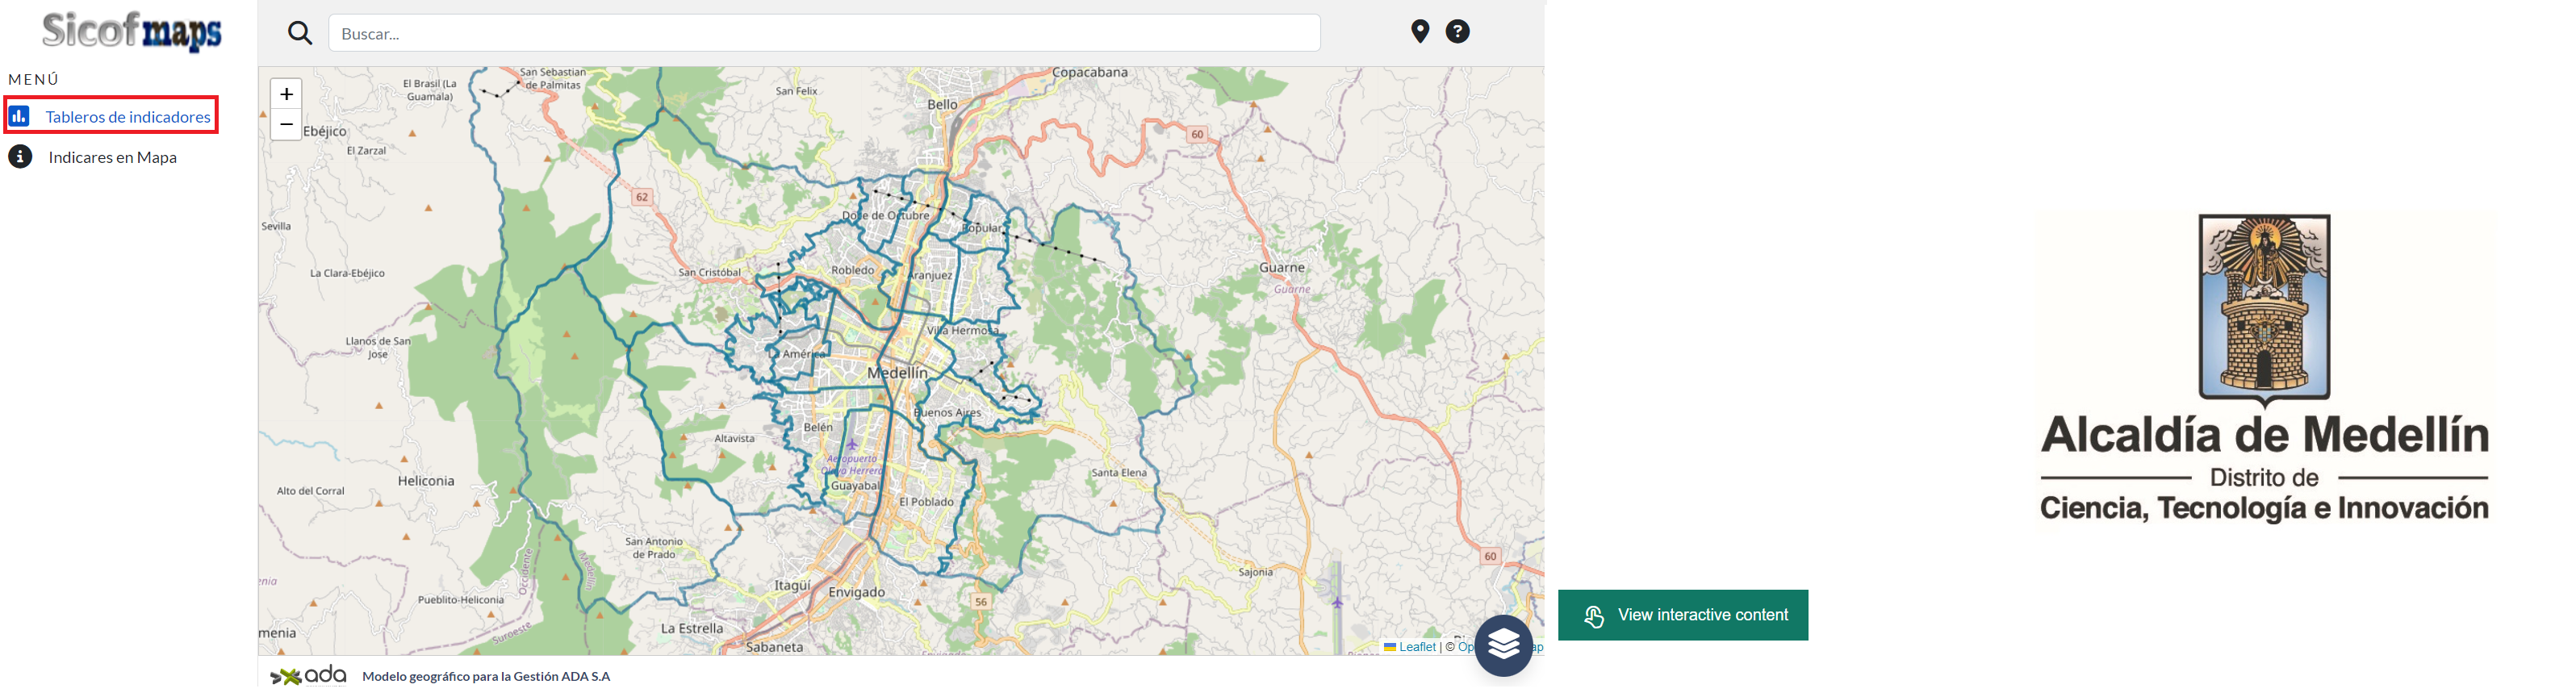Click the info icon beside Indicares en Mapa
The width and height of the screenshot is (2576, 697).
point(20,157)
